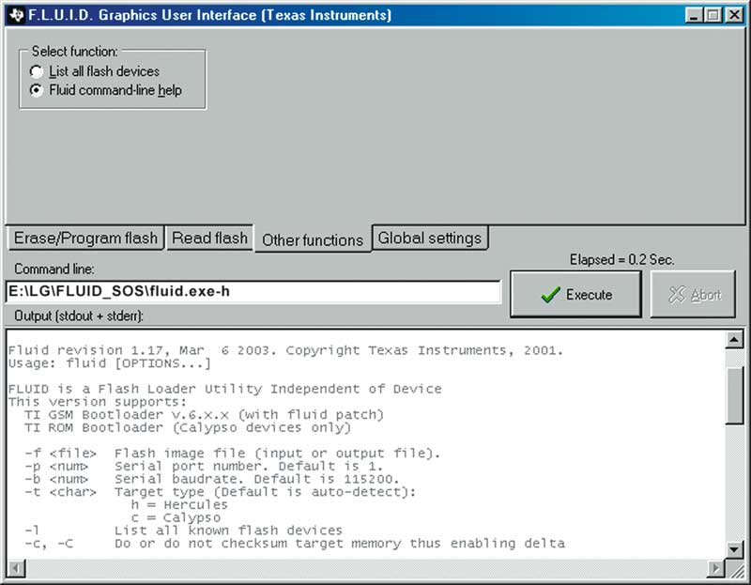
Task: Click the '-b <num>' serial baudrate line
Action: pyautogui.click(x=212, y=479)
